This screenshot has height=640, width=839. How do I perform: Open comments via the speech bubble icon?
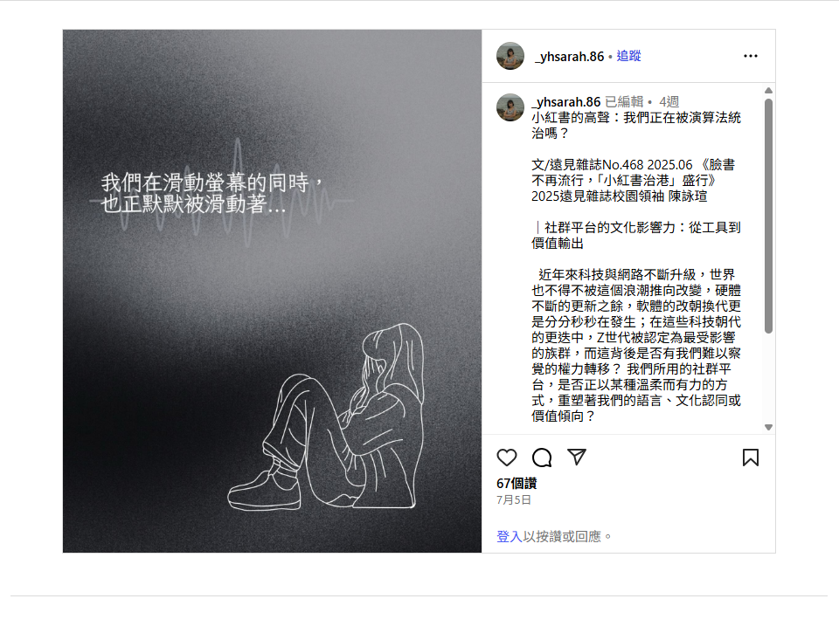pyautogui.click(x=542, y=458)
